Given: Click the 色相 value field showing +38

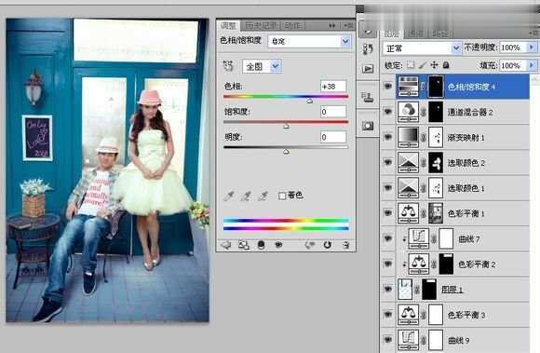Looking at the screenshot, I should [x=333, y=86].
